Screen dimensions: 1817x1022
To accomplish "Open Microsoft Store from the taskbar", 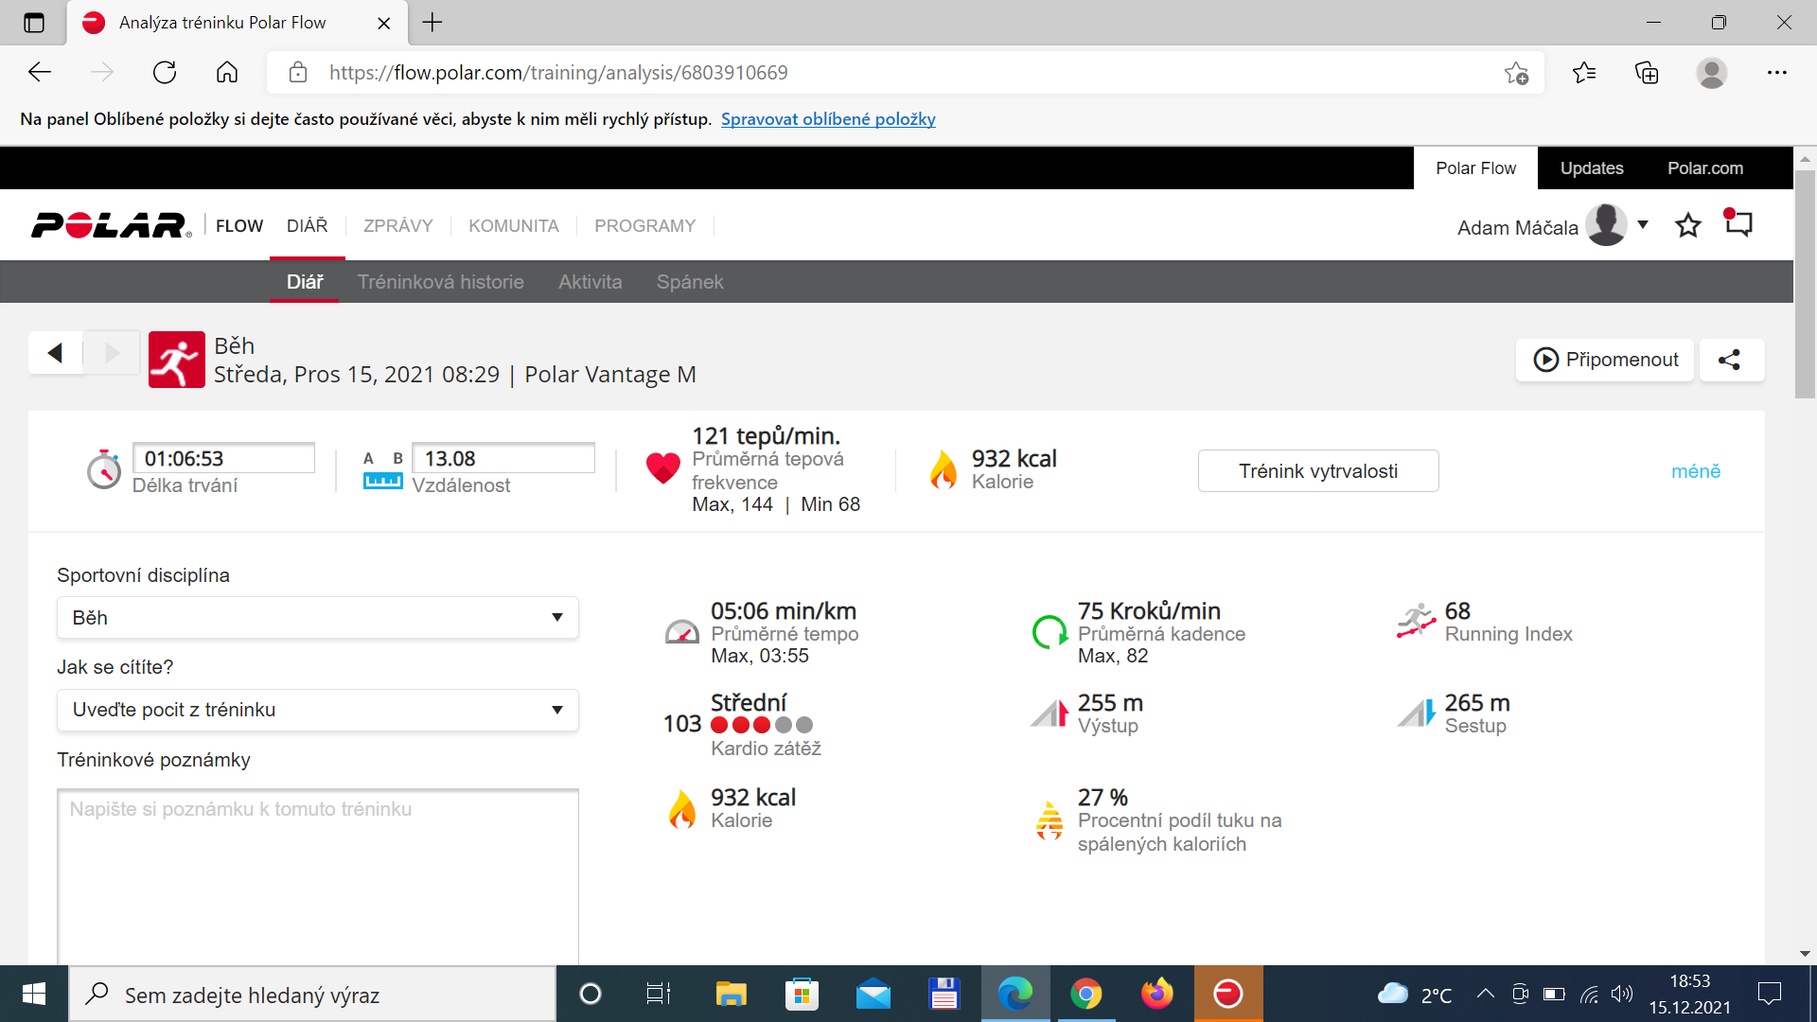I will click(802, 995).
